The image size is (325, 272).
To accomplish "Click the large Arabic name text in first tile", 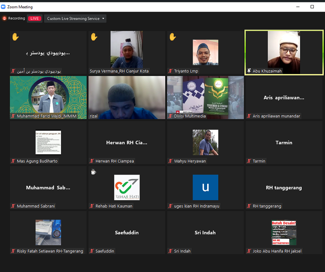I will click(x=48, y=53).
